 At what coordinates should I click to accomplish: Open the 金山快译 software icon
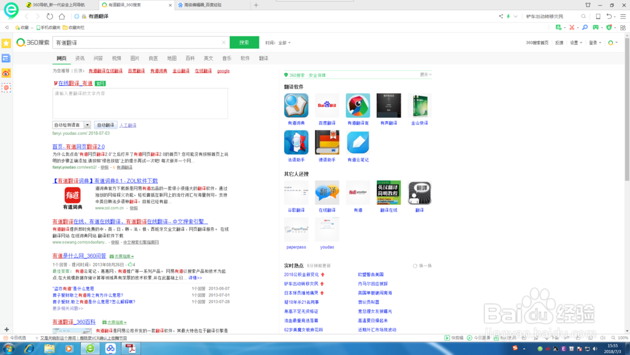[x=420, y=105]
